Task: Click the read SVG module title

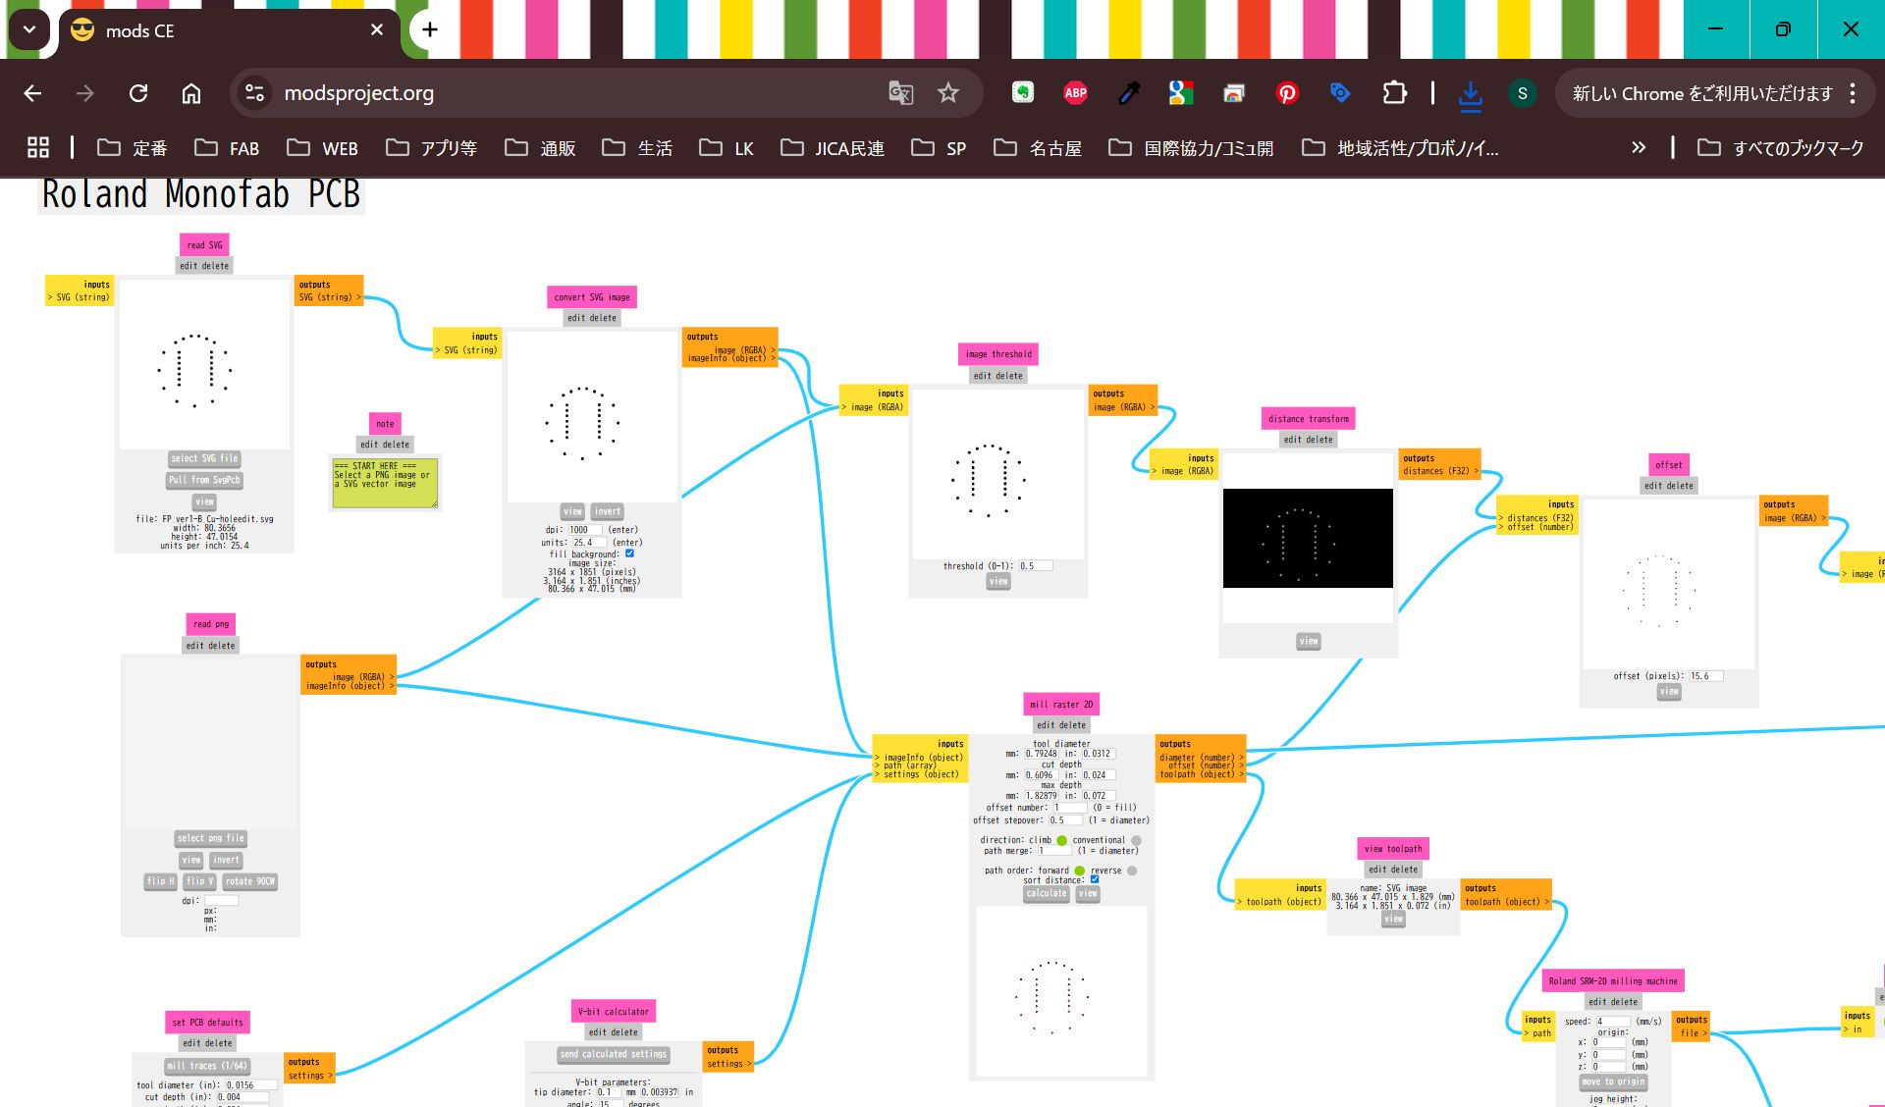Action: coord(205,245)
